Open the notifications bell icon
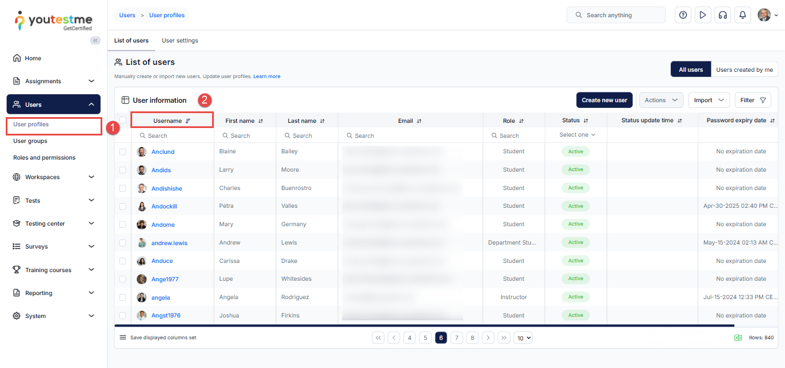 tap(742, 15)
